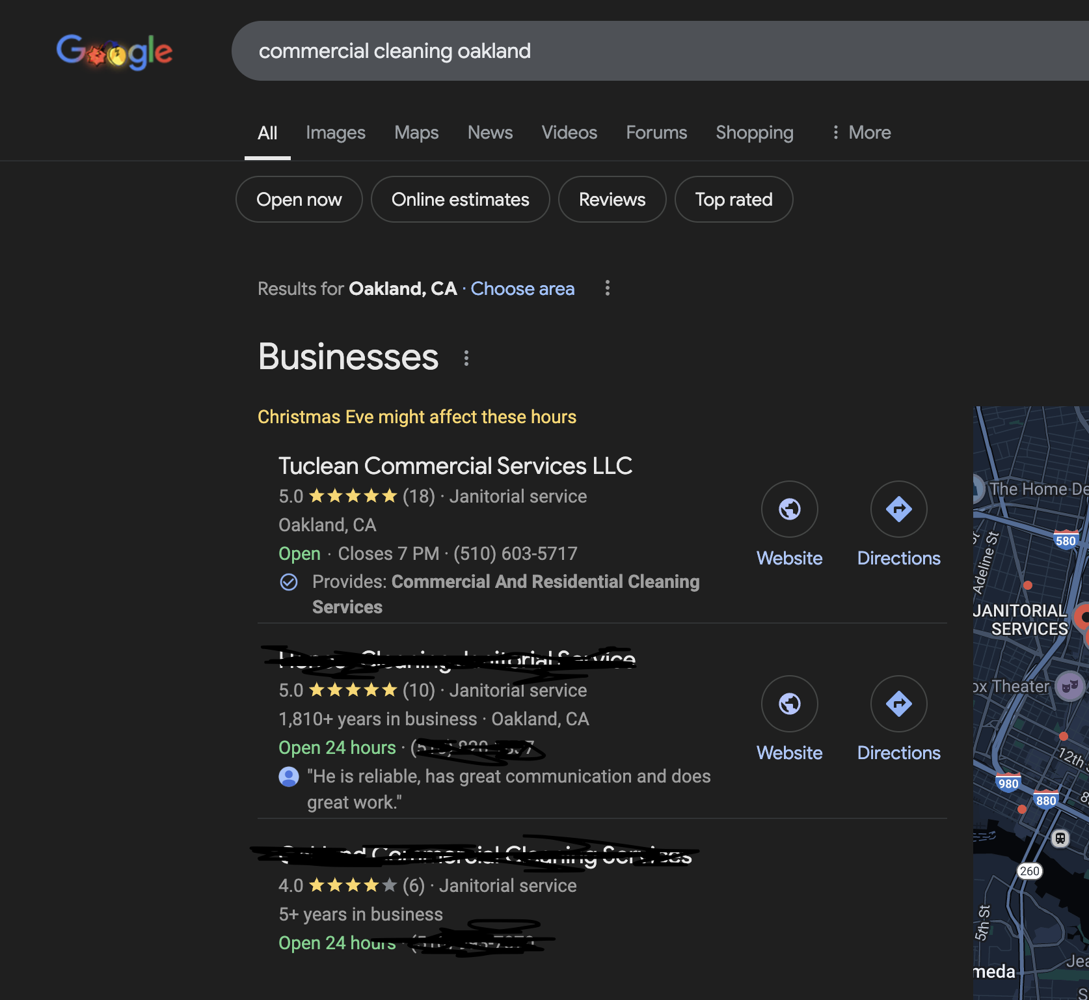Click the route 260 marker on the map

coord(1029,871)
